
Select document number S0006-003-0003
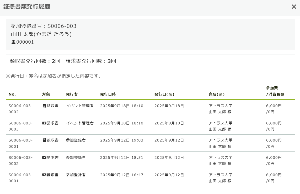(x=20, y=126)
